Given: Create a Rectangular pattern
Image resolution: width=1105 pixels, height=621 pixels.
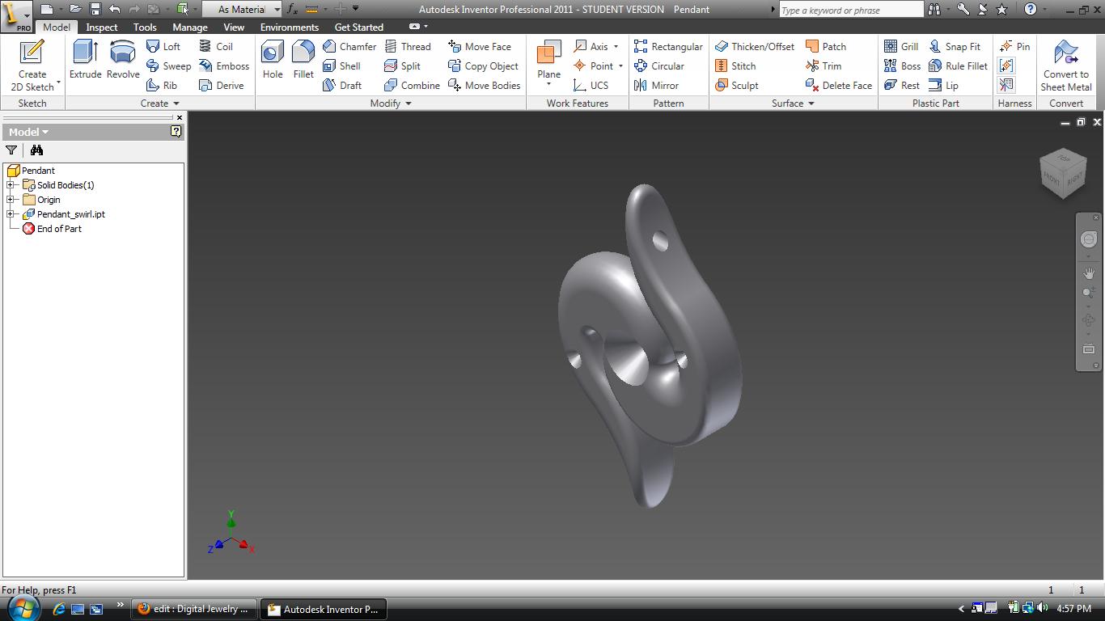Looking at the screenshot, I should [668, 47].
